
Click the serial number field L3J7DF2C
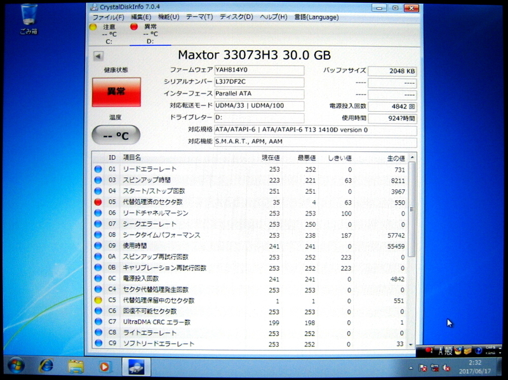point(259,82)
